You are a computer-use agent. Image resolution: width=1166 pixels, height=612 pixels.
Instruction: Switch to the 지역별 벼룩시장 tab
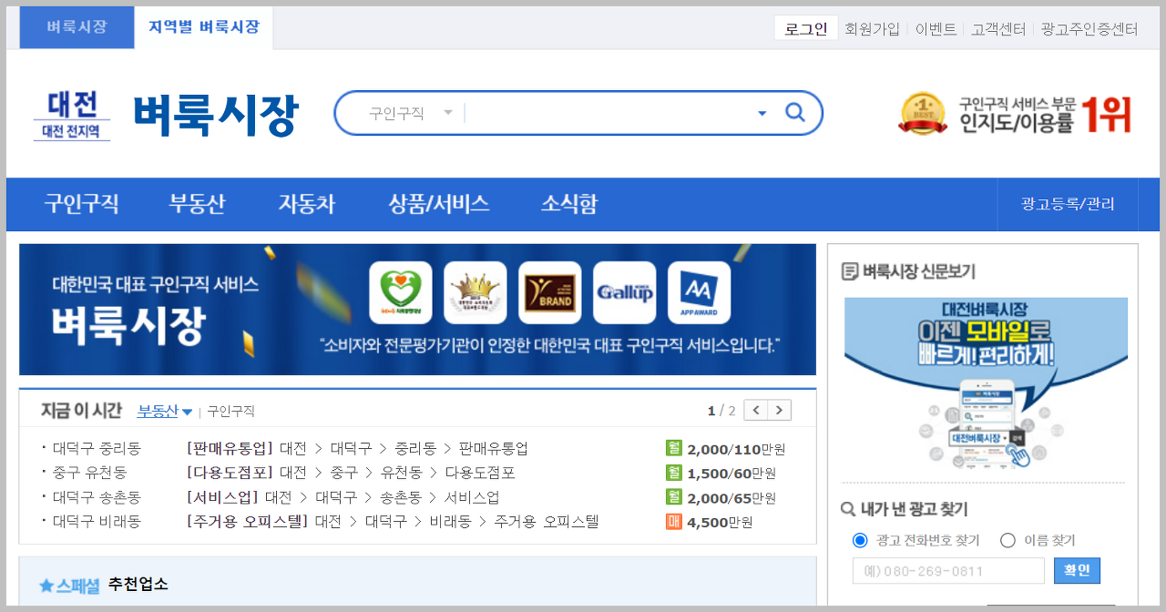(204, 27)
